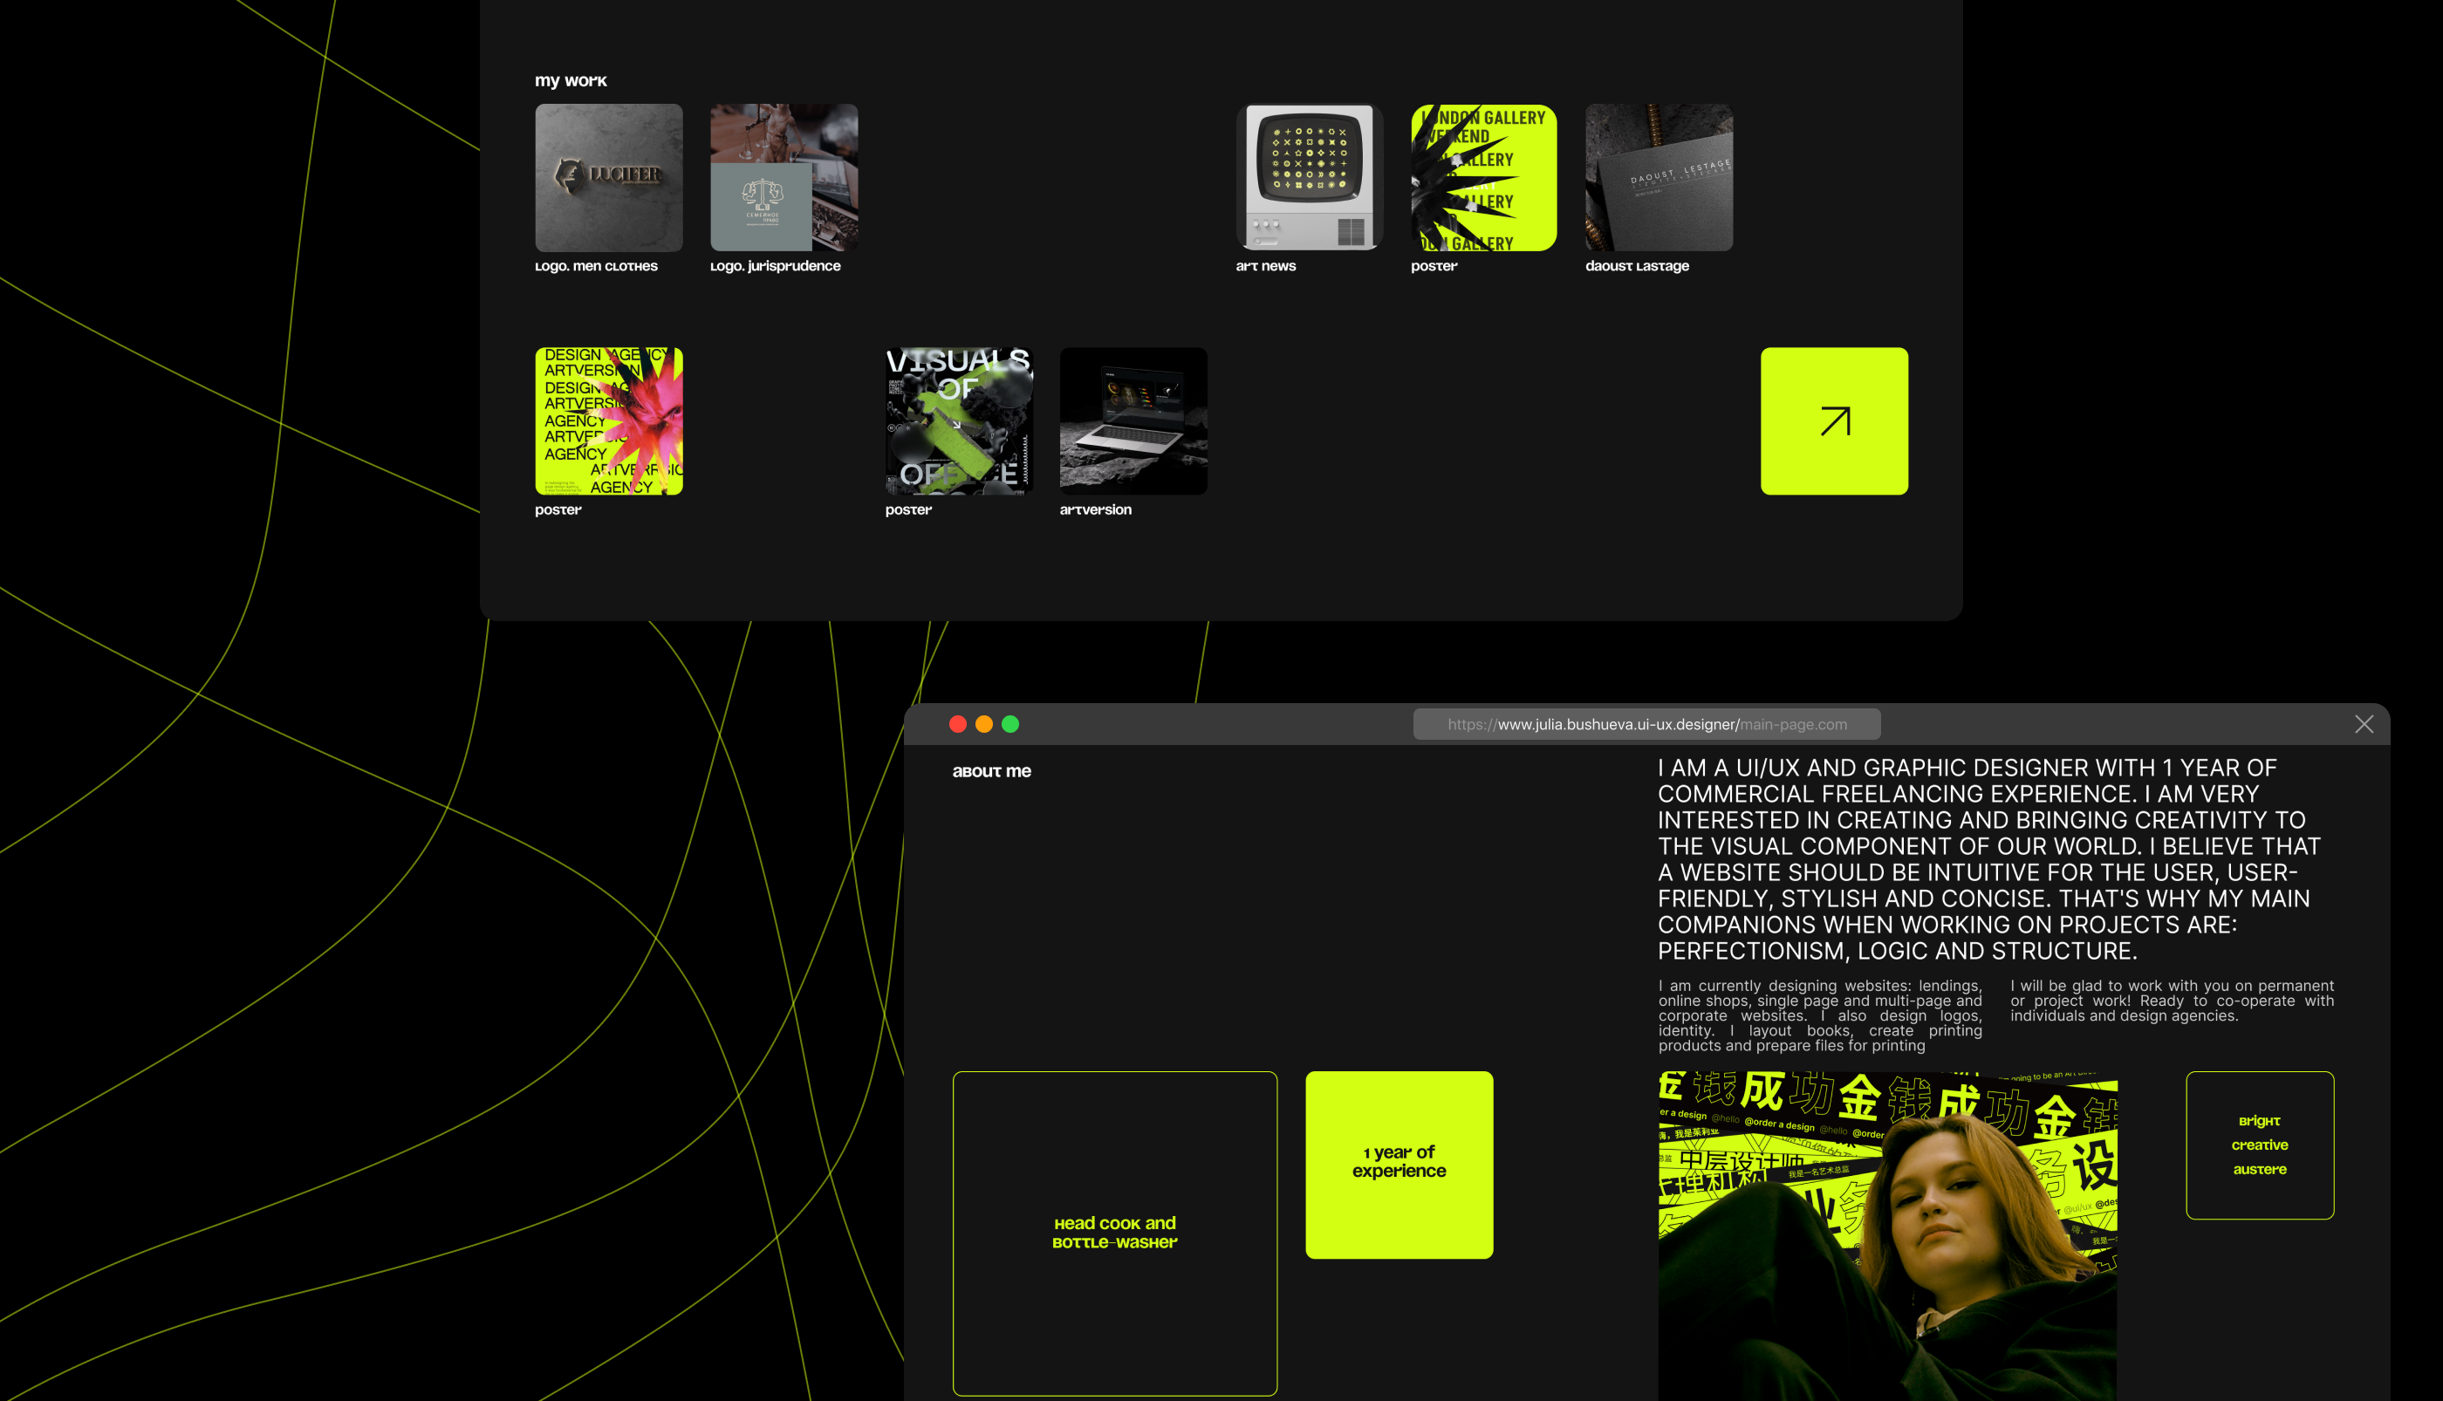This screenshot has height=1401, width=2443.
Task: Open the London Gallery poster thumbnail
Action: [1482, 177]
